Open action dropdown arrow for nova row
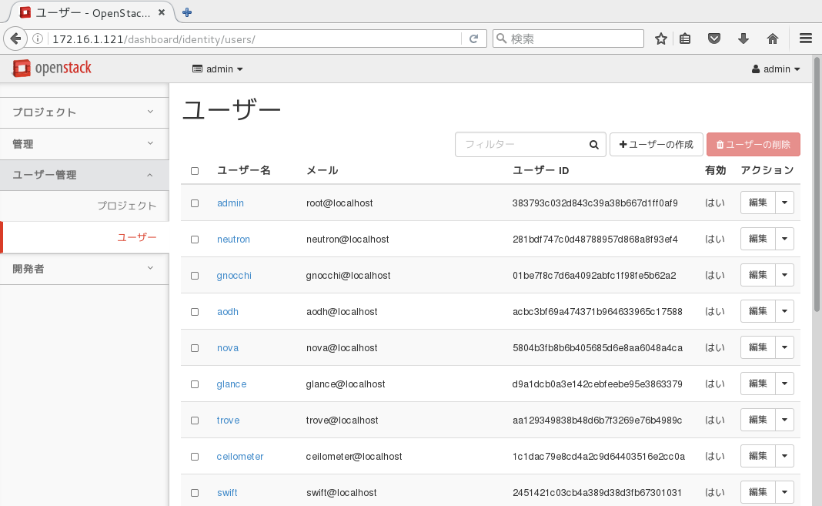Viewport: 822px width, 506px height. (x=784, y=348)
